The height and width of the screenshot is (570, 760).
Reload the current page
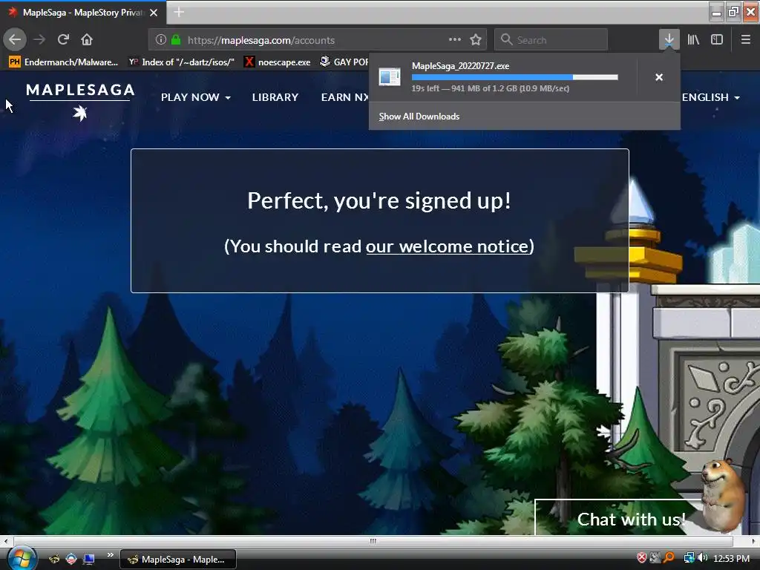(x=63, y=39)
